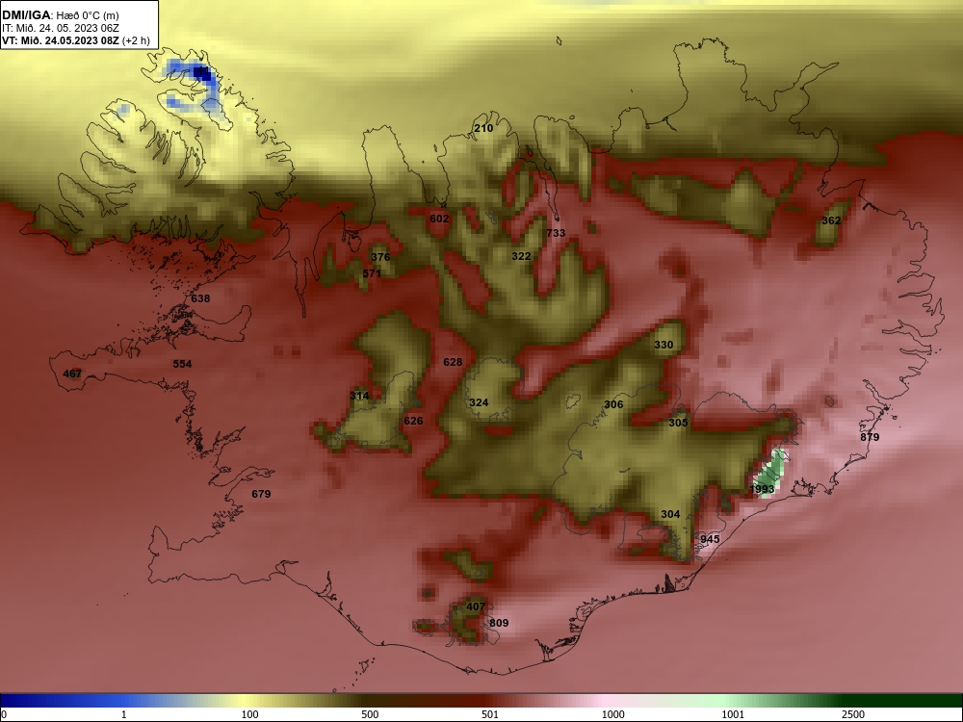
Task: Click the map value 879 on the east coast
Action: 870,437
